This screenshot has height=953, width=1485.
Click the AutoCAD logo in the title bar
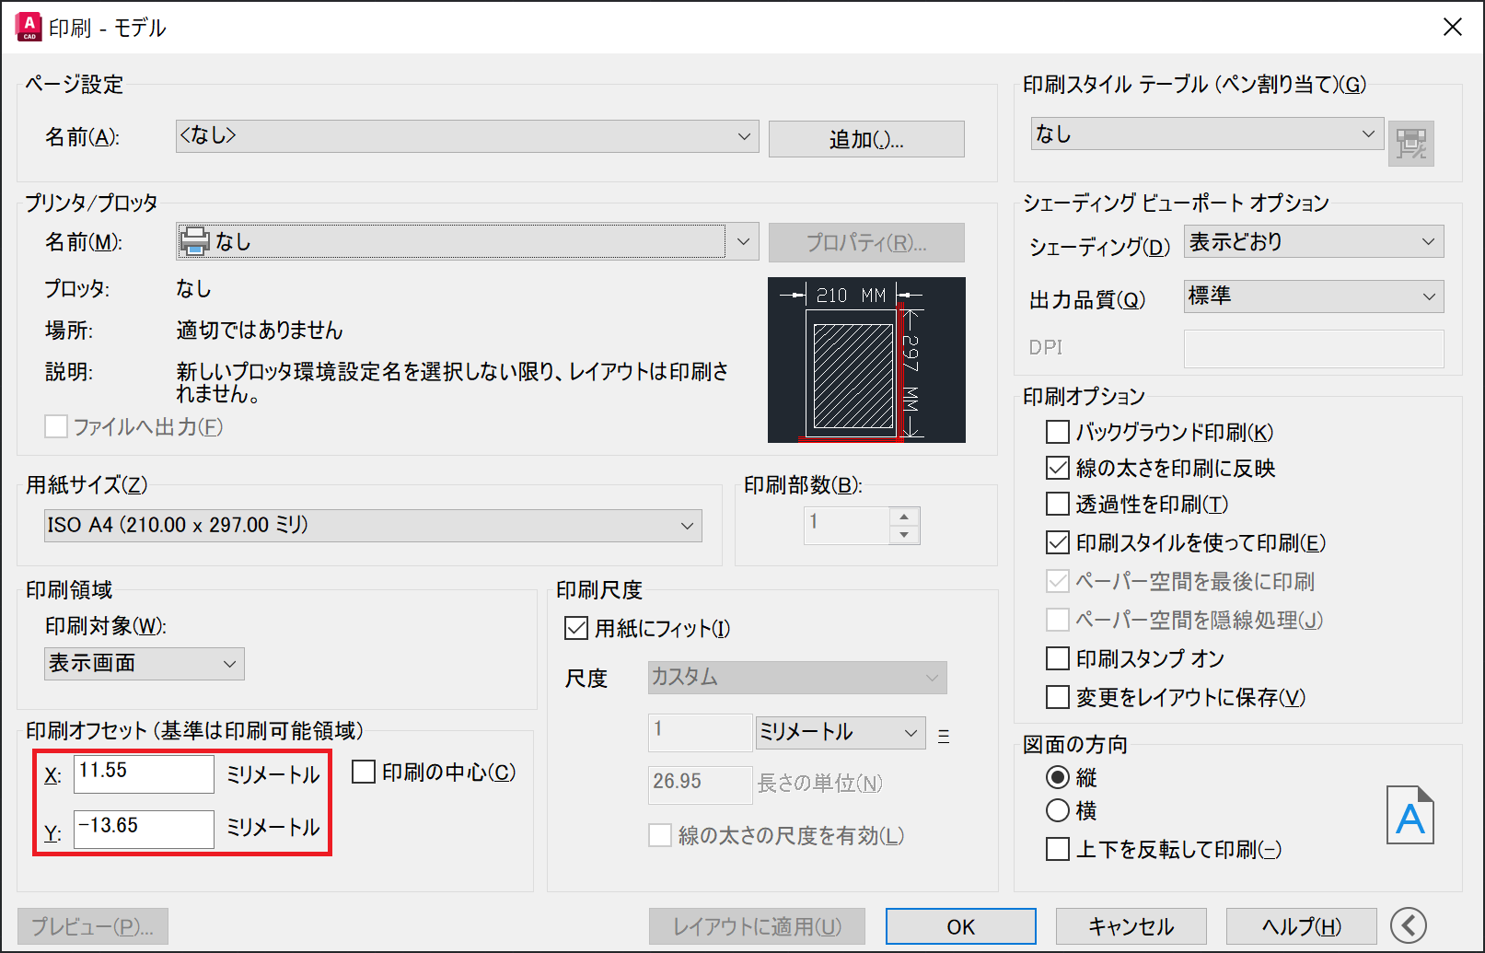pos(29,26)
